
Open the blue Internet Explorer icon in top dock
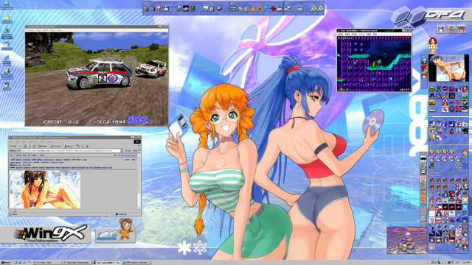tap(266, 8)
